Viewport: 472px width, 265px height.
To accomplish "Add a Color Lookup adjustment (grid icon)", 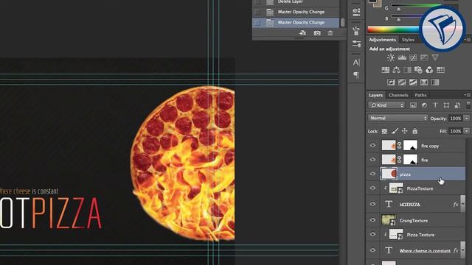I will click(x=441, y=70).
